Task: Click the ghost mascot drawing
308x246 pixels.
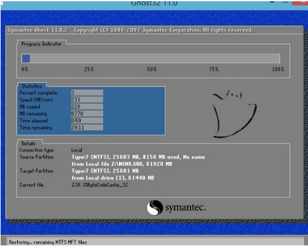Action: [234, 113]
